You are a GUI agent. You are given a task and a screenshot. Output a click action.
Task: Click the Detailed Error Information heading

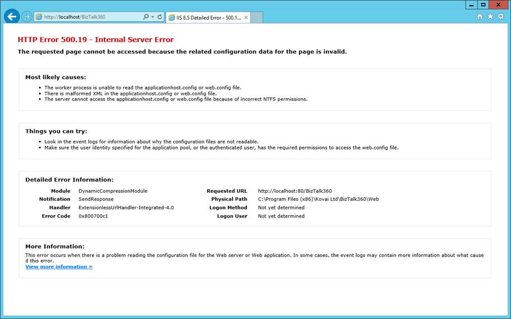(70, 179)
